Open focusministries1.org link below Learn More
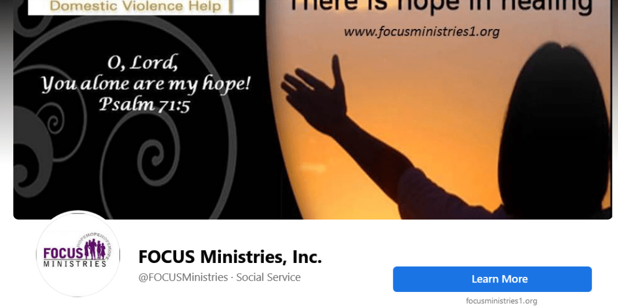 point(502,301)
